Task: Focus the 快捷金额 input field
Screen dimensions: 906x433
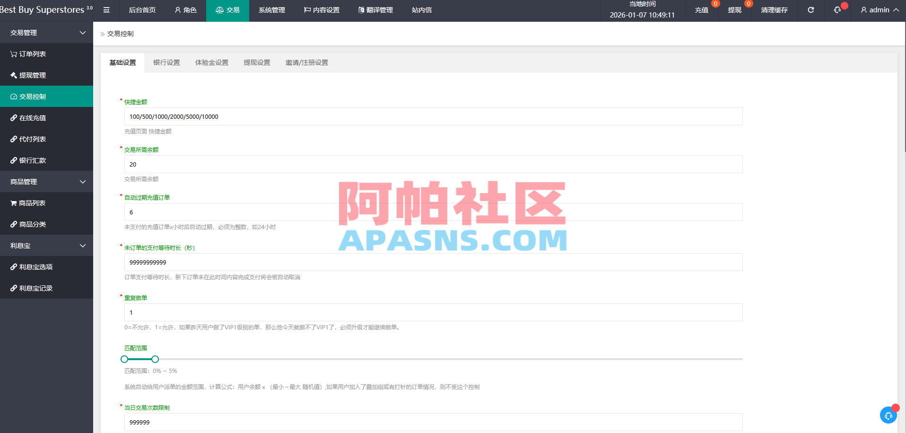Action: click(x=434, y=116)
